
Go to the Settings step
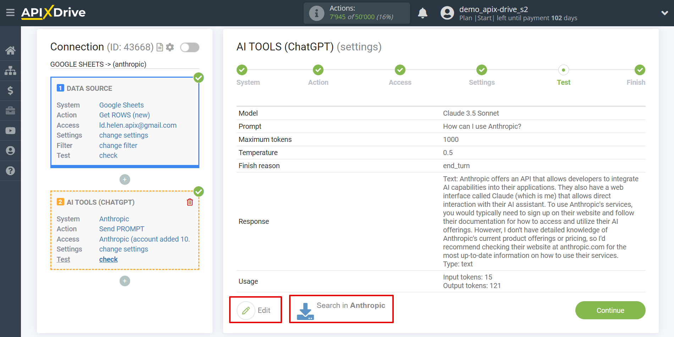pos(482,70)
